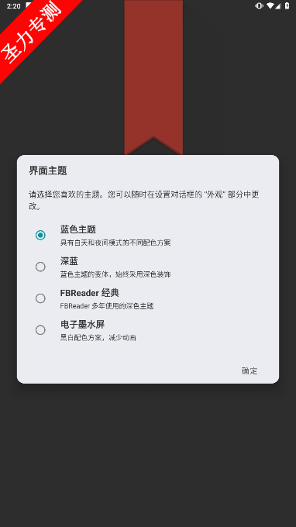Tap the Wi-Fi status icon
Screen dimensions: 296x527
pos(270,5)
